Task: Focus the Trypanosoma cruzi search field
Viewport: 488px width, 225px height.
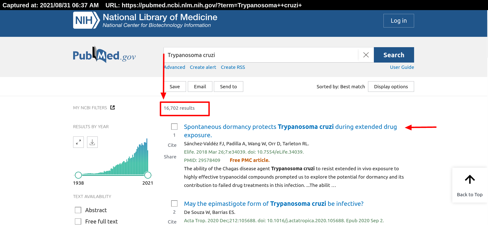Action: [x=261, y=55]
